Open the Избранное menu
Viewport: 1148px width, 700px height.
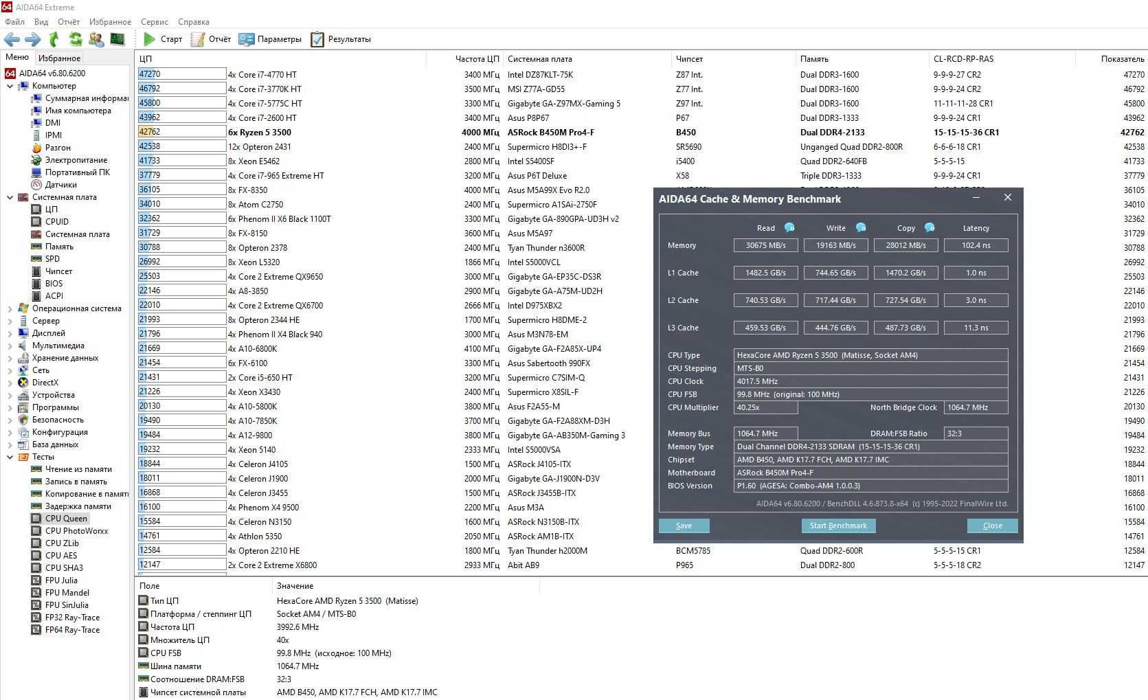coord(110,22)
